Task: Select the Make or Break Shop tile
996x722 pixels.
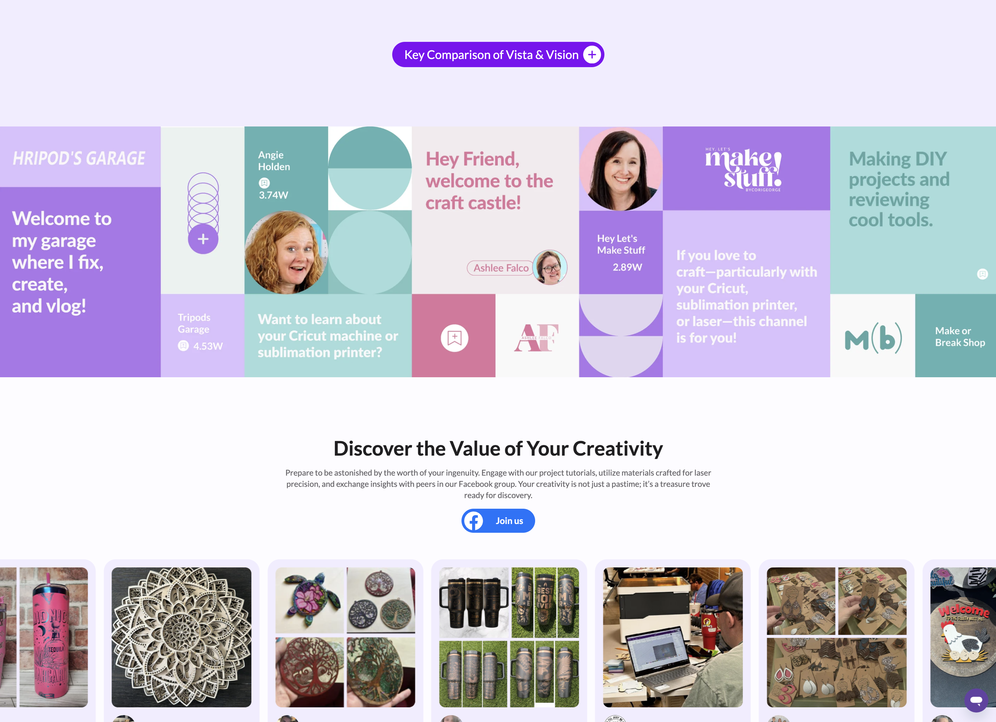Action: point(955,336)
